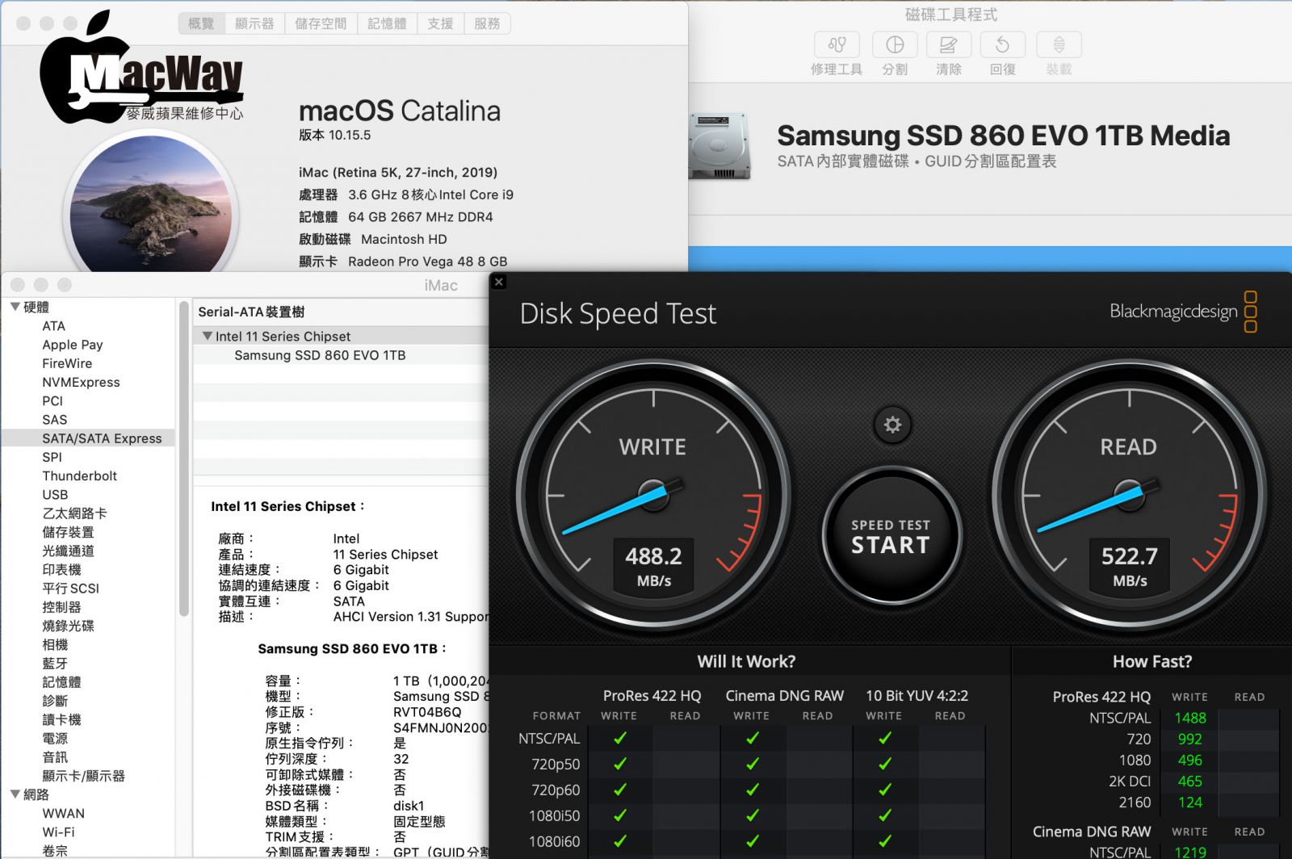Switch to the 儲存空間 tab
This screenshot has height=859, width=1292.
tap(321, 23)
